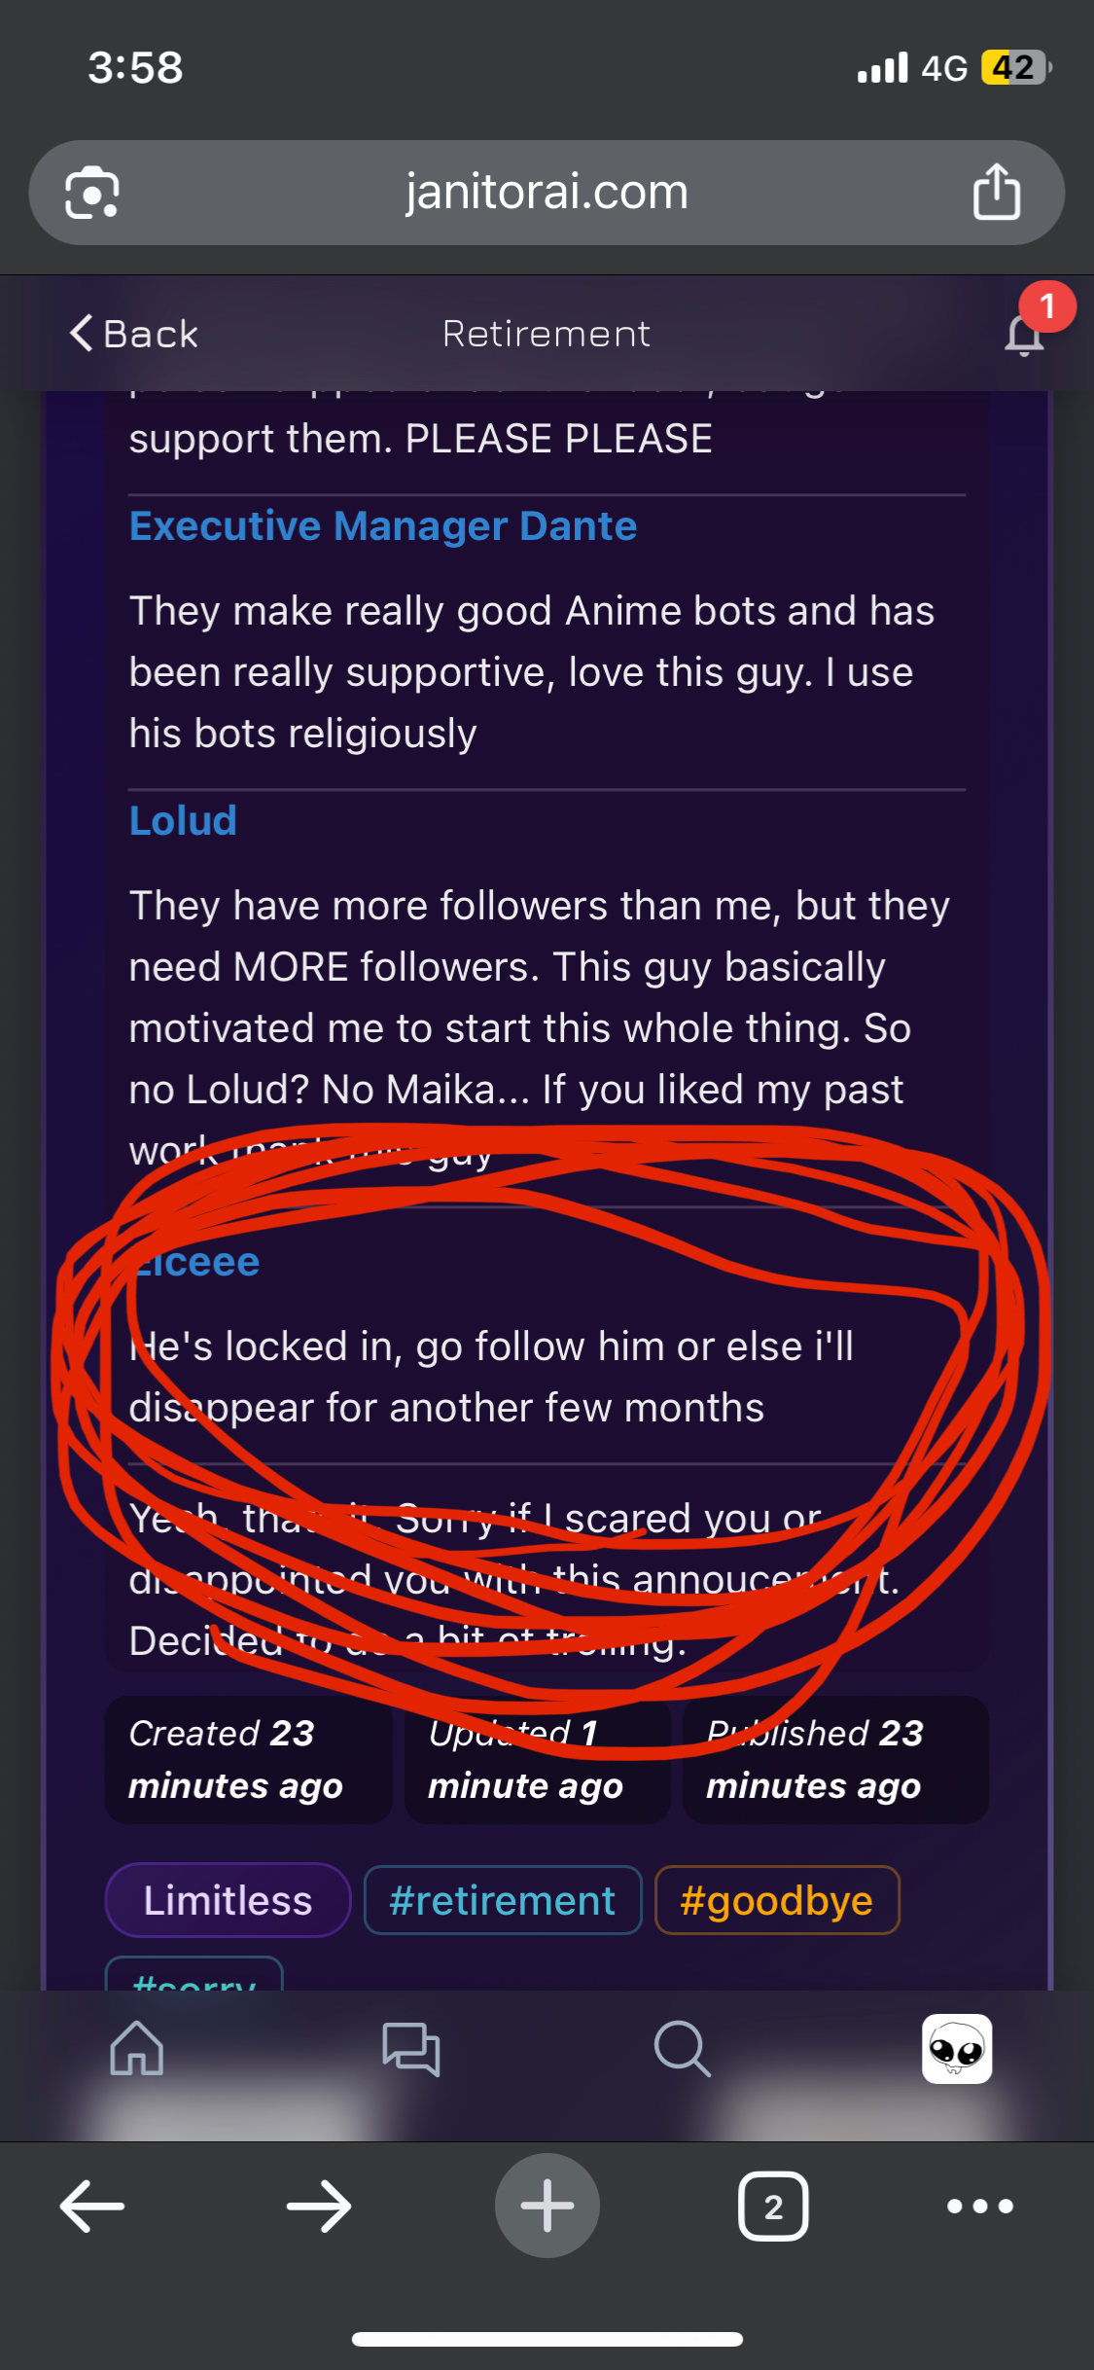This screenshot has height=2370, width=1094.
Task: Select the #sorry tag
Action: coord(194,1974)
